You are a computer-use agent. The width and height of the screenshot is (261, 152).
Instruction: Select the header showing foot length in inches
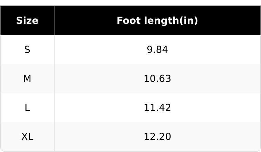click(x=157, y=21)
